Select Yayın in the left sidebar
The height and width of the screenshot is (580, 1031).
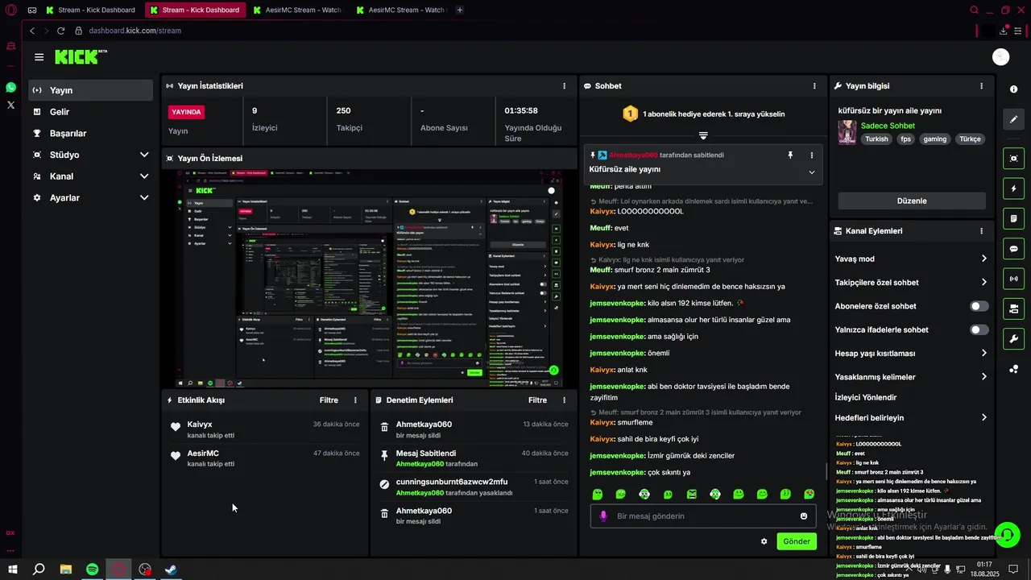(x=91, y=90)
